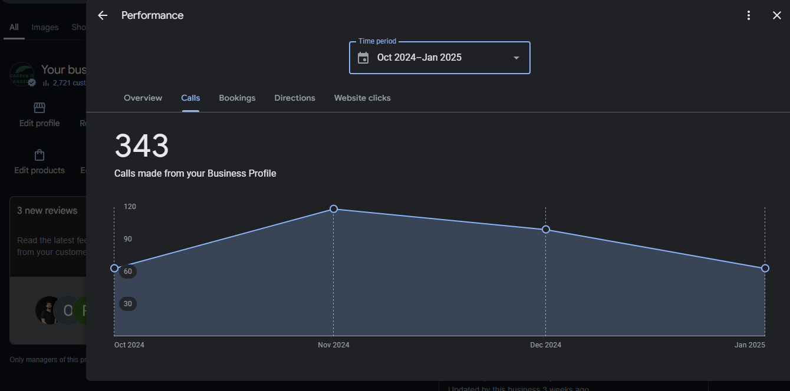
Task: Select the All search tab
Action: (x=14, y=27)
